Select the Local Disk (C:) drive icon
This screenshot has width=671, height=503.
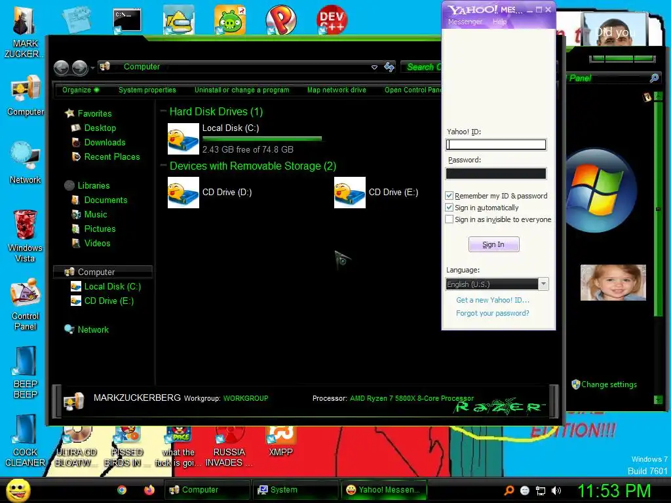pyautogui.click(x=183, y=139)
